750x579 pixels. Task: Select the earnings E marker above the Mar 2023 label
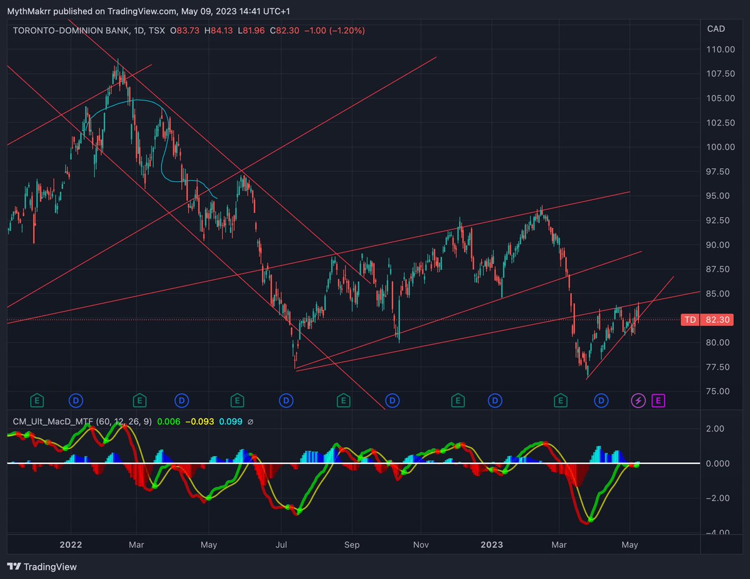561,399
